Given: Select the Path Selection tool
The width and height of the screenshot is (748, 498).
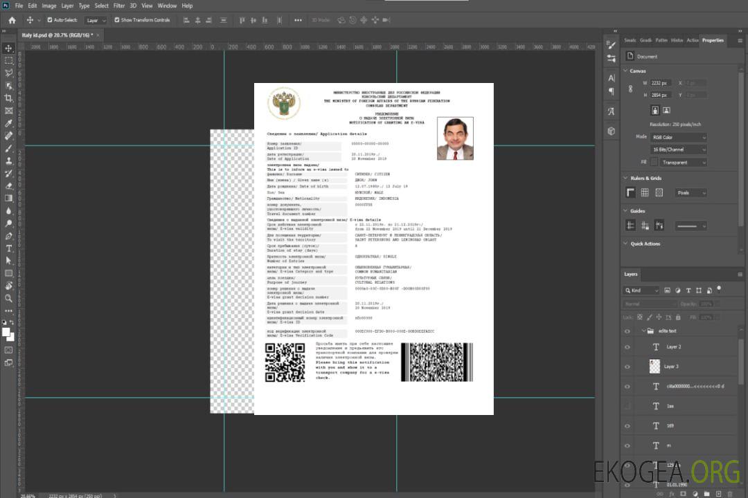Looking at the screenshot, I should point(8,261).
